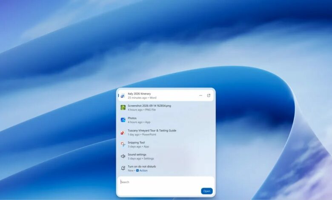
Task: Select the Photos result title
Action: pyautogui.click(x=132, y=118)
